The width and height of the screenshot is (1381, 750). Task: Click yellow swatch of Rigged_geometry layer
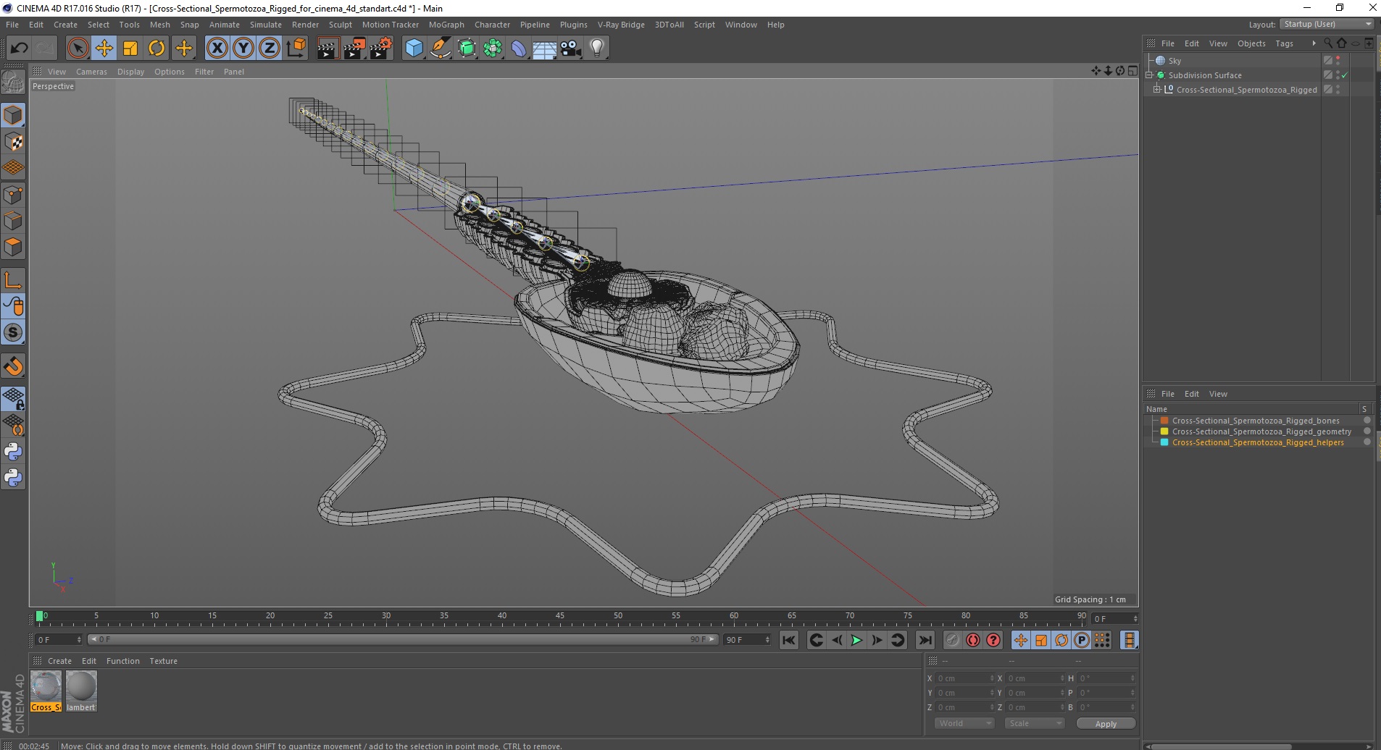coord(1164,431)
